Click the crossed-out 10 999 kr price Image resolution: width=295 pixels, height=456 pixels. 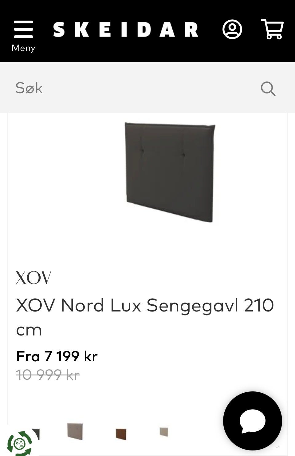[x=48, y=375]
